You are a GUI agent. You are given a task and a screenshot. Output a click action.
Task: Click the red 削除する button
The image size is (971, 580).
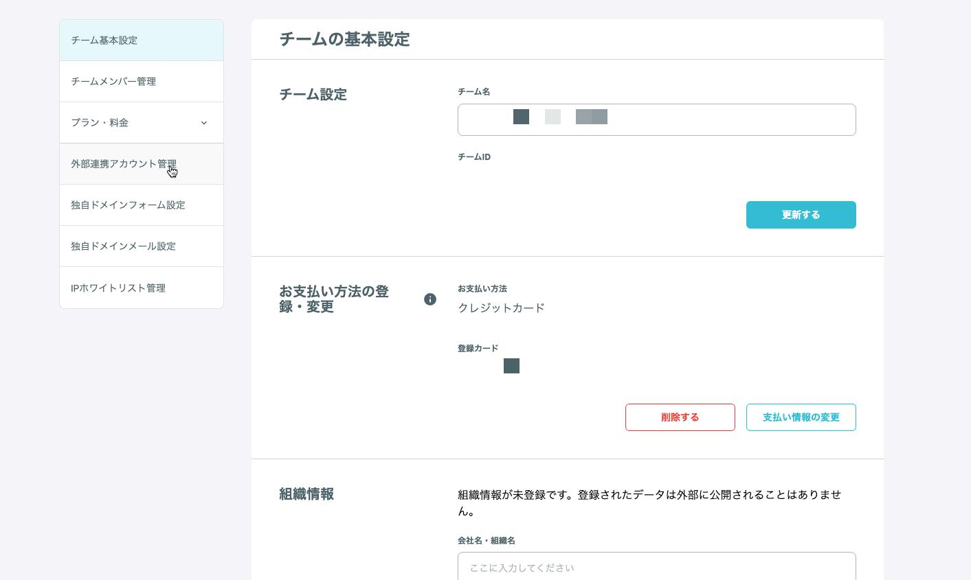pyautogui.click(x=680, y=417)
